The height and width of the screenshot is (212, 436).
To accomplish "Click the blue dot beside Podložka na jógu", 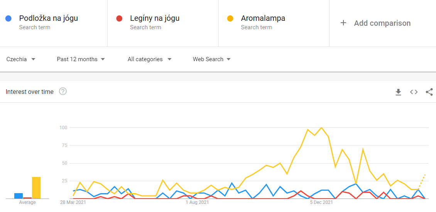I will (x=8, y=18).
